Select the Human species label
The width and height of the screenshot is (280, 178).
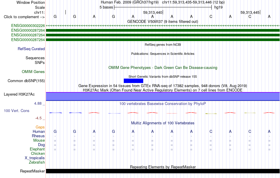[39, 131]
